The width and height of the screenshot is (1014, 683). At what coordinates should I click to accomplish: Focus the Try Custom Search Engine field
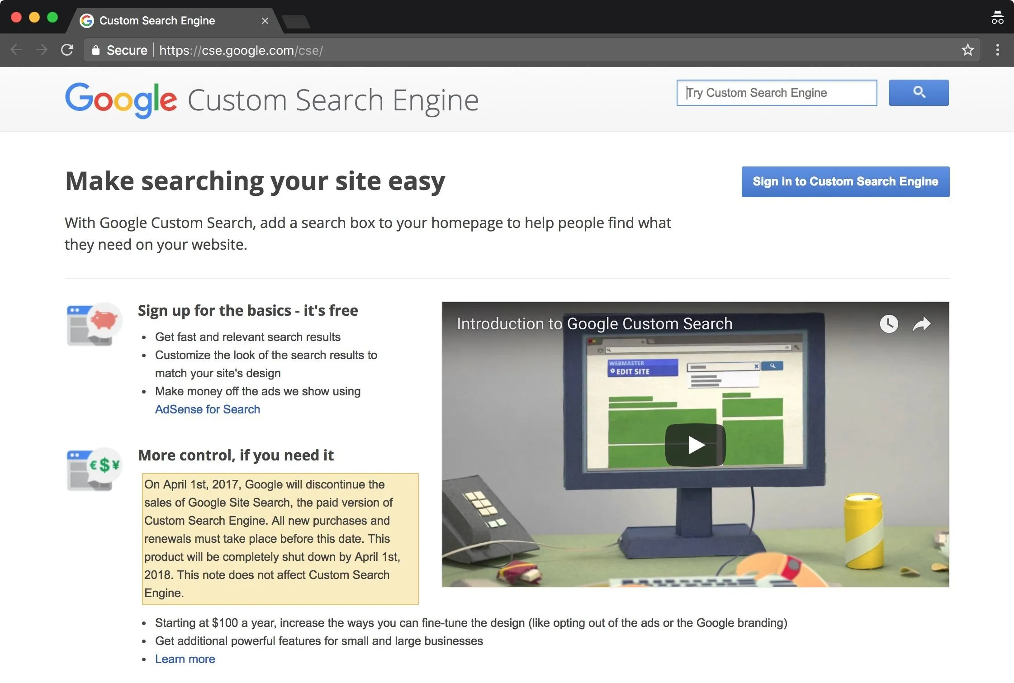point(776,93)
